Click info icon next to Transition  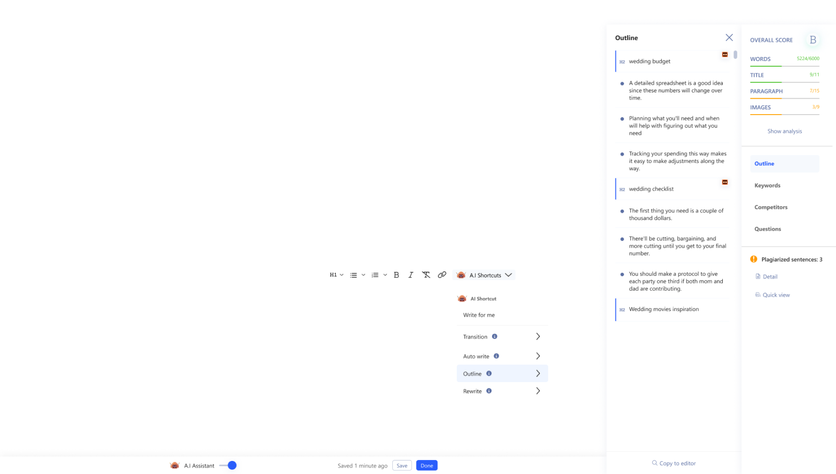click(494, 337)
